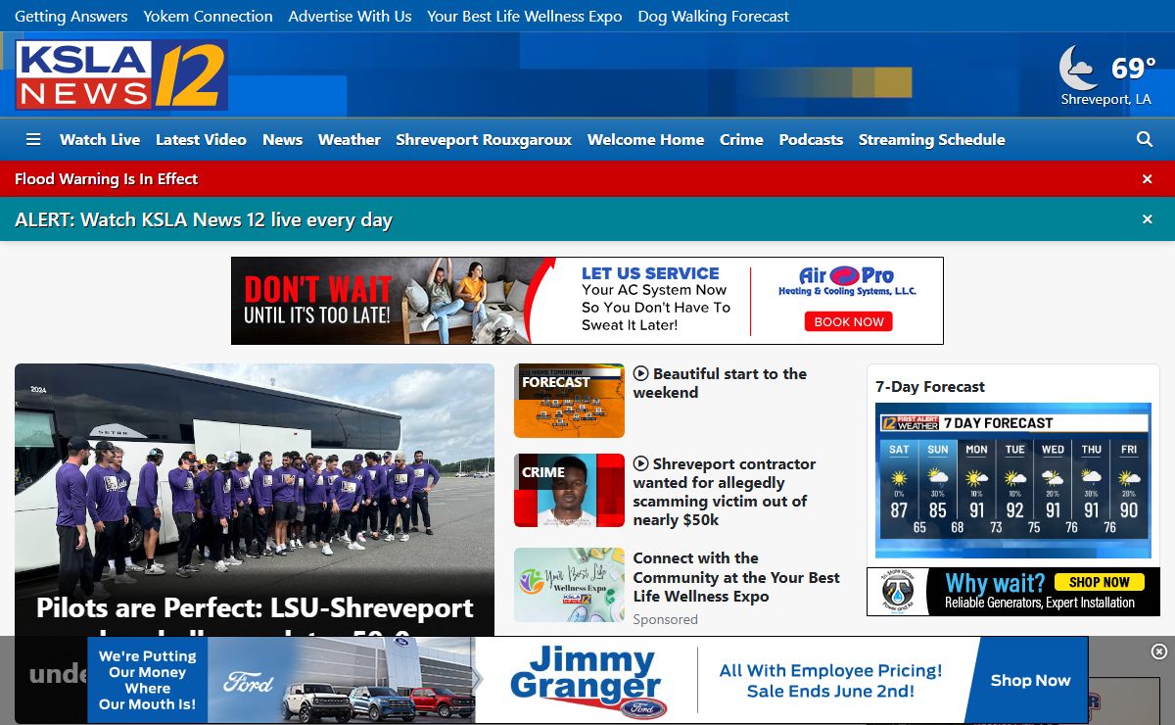This screenshot has height=725, width=1175.
Task: Click the moon and cloud weather icon
Action: [x=1078, y=68]
